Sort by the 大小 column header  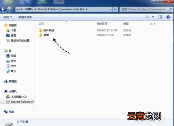152,24
